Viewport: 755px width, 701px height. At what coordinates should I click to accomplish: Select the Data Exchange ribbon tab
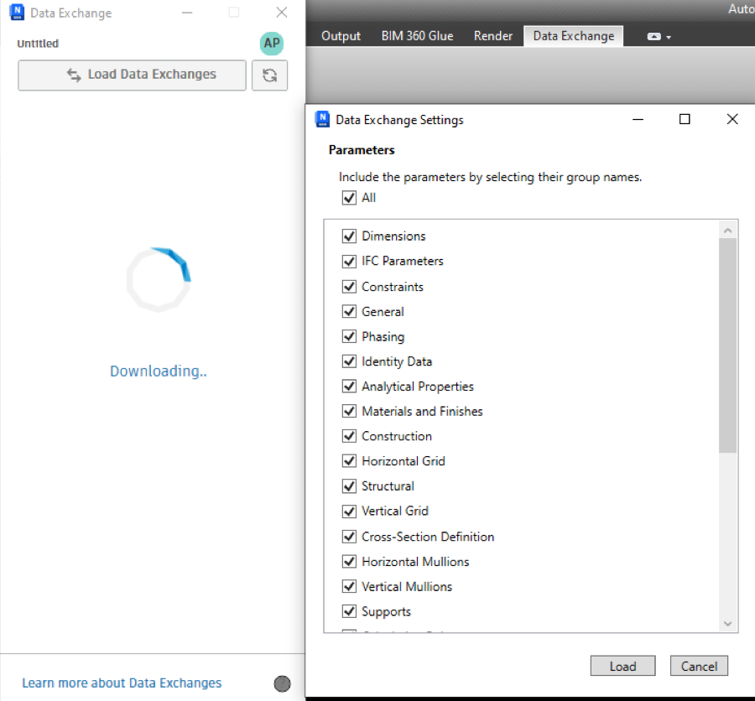(x=574, y=36)
